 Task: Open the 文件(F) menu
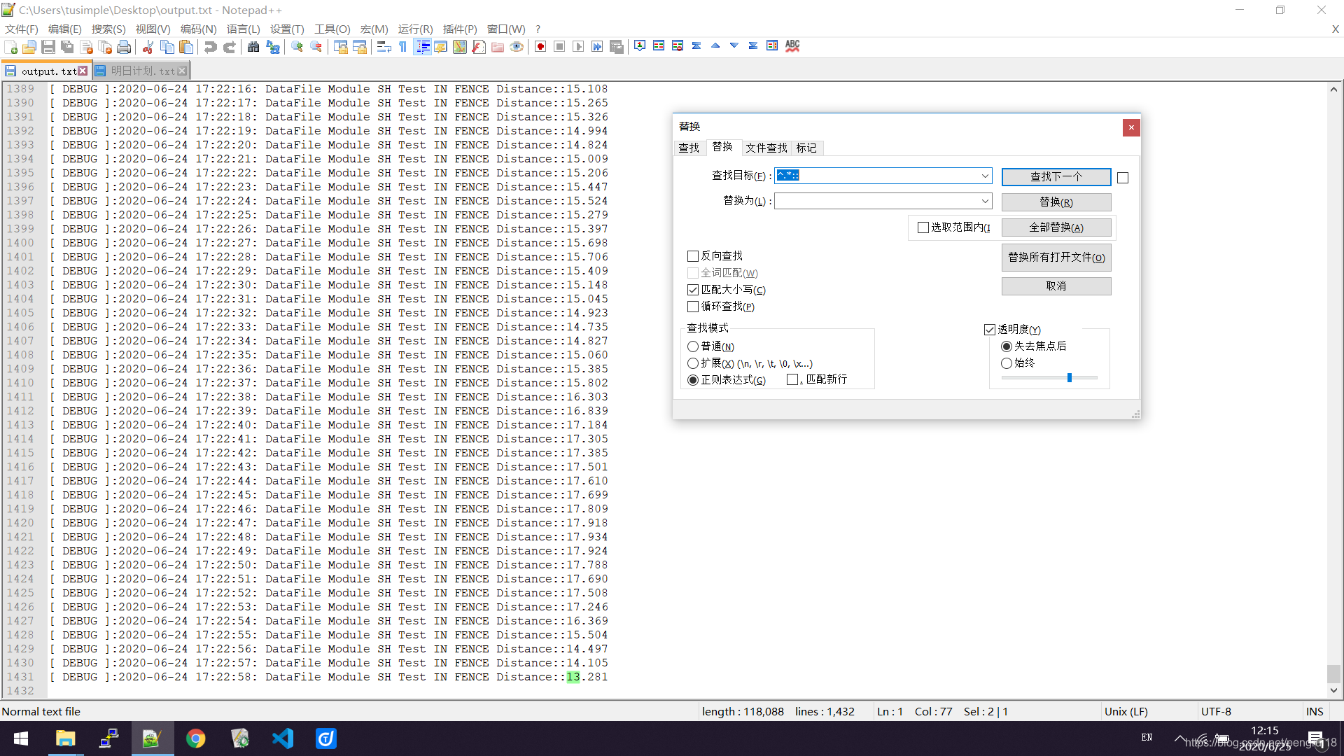(22, 29)
